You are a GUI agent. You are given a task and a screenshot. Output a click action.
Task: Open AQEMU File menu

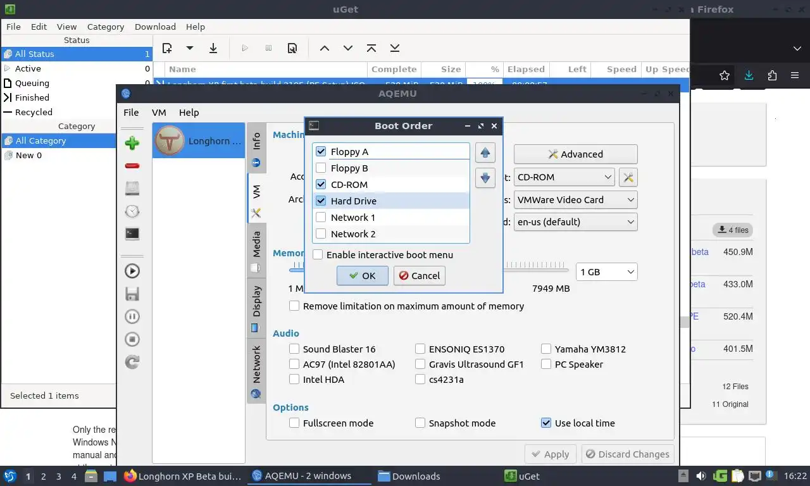coord(131,112)
